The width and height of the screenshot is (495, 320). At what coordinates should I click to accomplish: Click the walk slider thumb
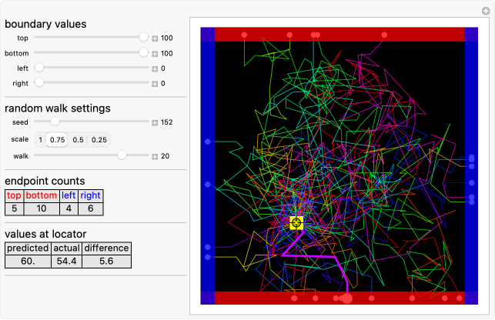122,155
